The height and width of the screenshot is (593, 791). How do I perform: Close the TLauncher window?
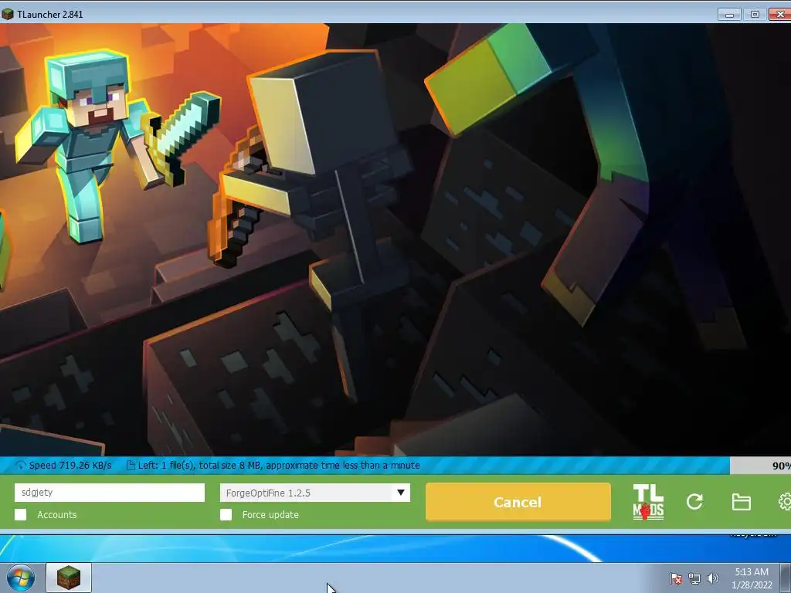(779, 15)
